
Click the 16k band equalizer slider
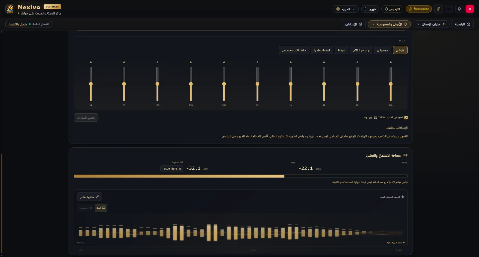pos(391,84)
